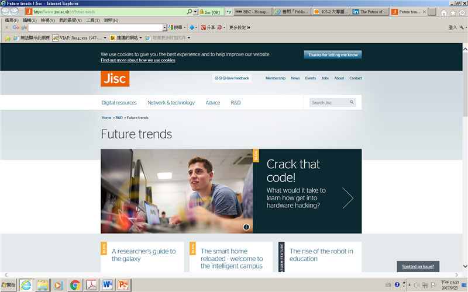The width and height of the screenshot is (468, 292).
Task: Click the next arrow on blog banner
Action: click(x=348, y=198)
